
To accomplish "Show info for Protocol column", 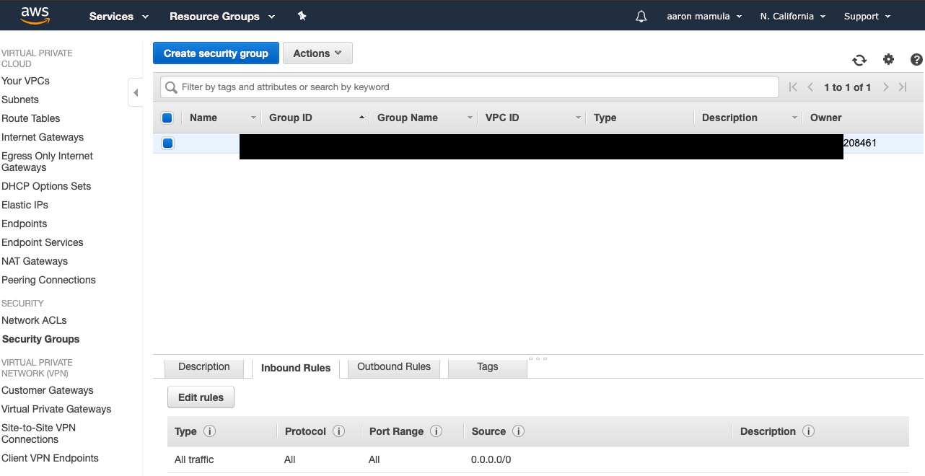I will click(338, 431).
